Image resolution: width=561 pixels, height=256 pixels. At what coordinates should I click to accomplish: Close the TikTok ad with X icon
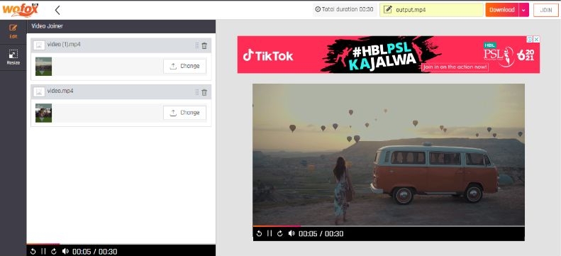pos(536,39)
